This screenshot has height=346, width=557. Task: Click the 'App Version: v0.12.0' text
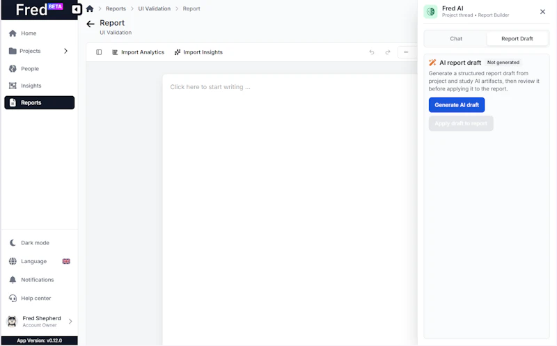(40, 340)
